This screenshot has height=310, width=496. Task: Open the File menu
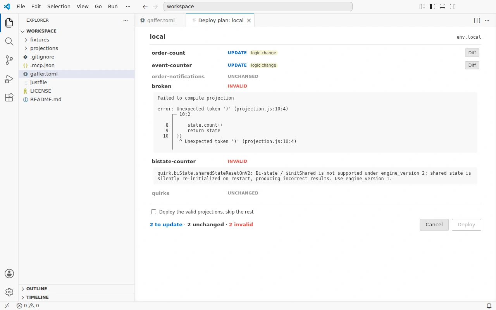[x=21, y=7]
